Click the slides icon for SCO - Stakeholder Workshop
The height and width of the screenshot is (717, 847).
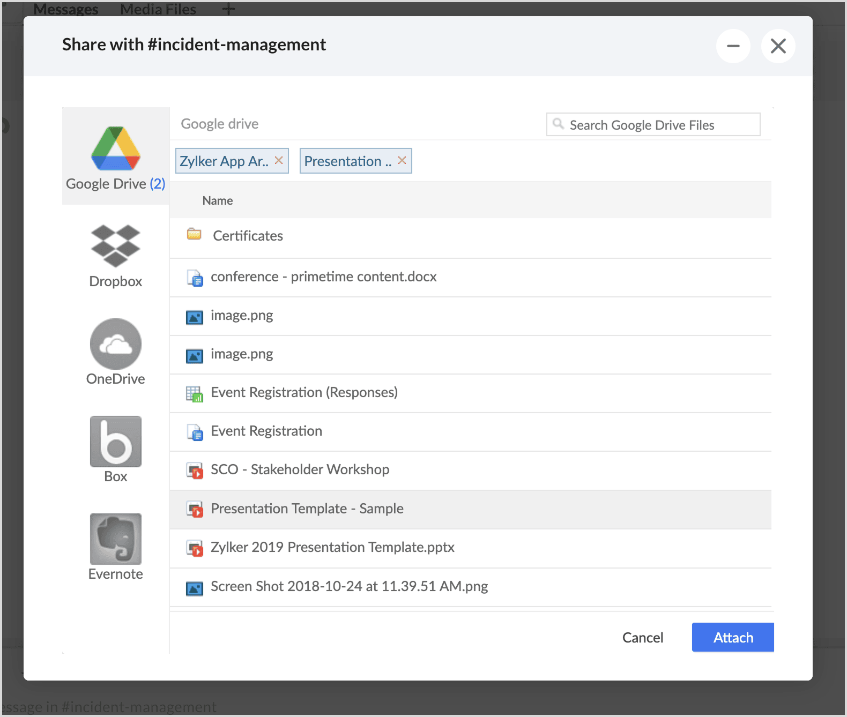click(195, 470)
